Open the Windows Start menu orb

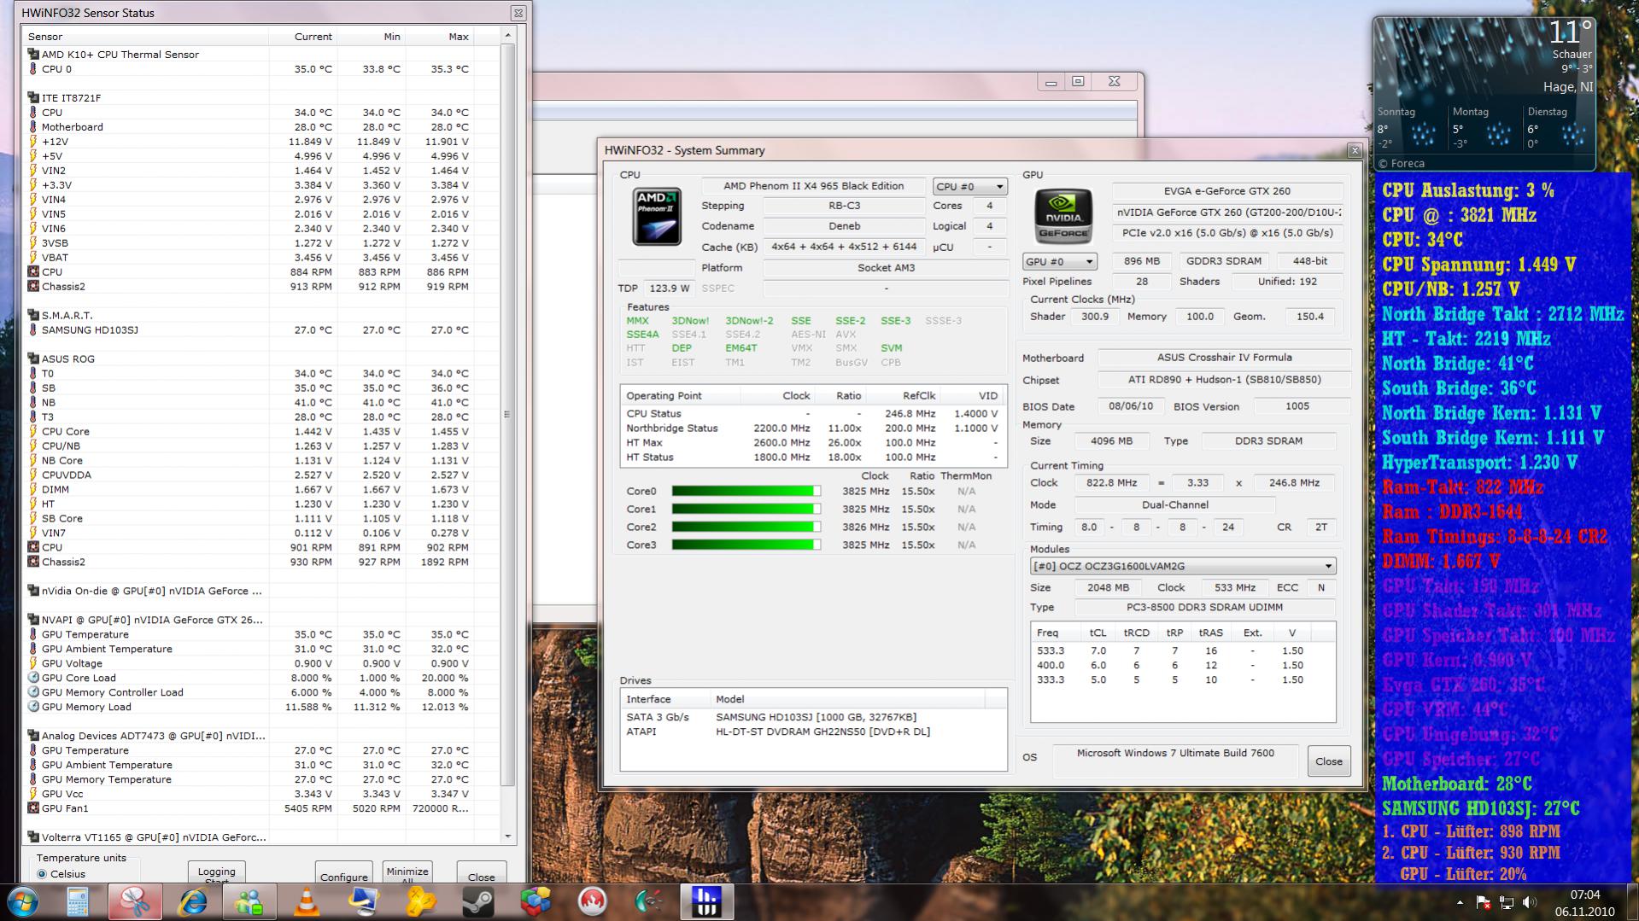[x=22, y=901]
